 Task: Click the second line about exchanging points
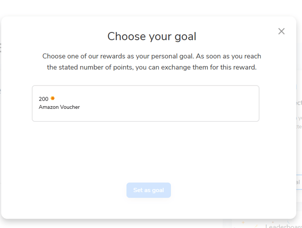point(151,67)
